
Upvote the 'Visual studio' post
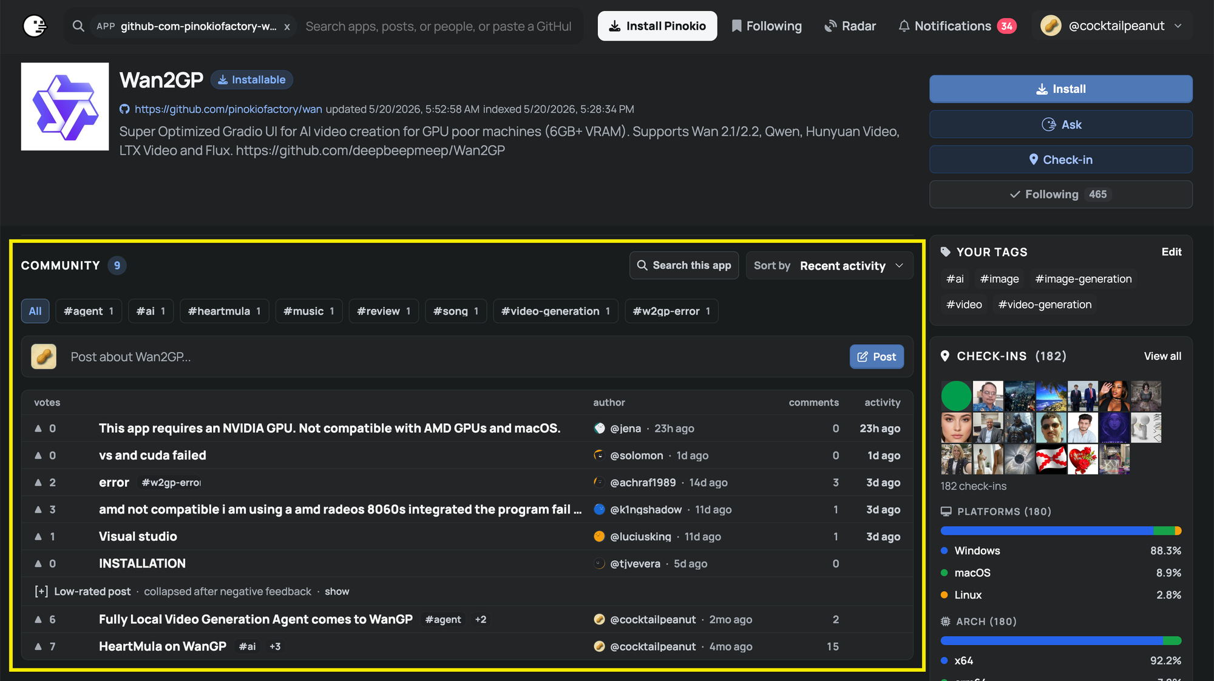pos(38,537)
